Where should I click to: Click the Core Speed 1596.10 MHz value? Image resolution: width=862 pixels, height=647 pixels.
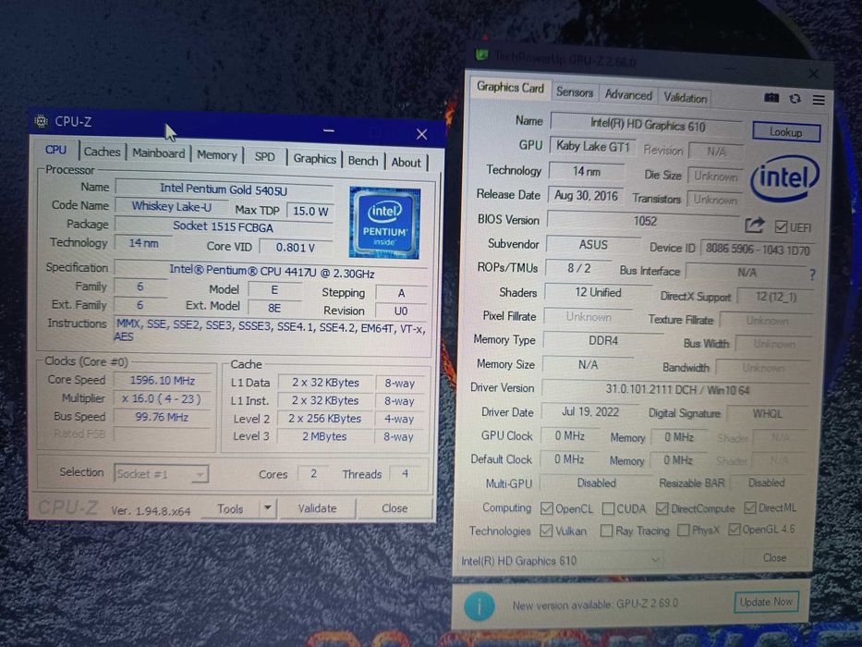coord(163,380)
